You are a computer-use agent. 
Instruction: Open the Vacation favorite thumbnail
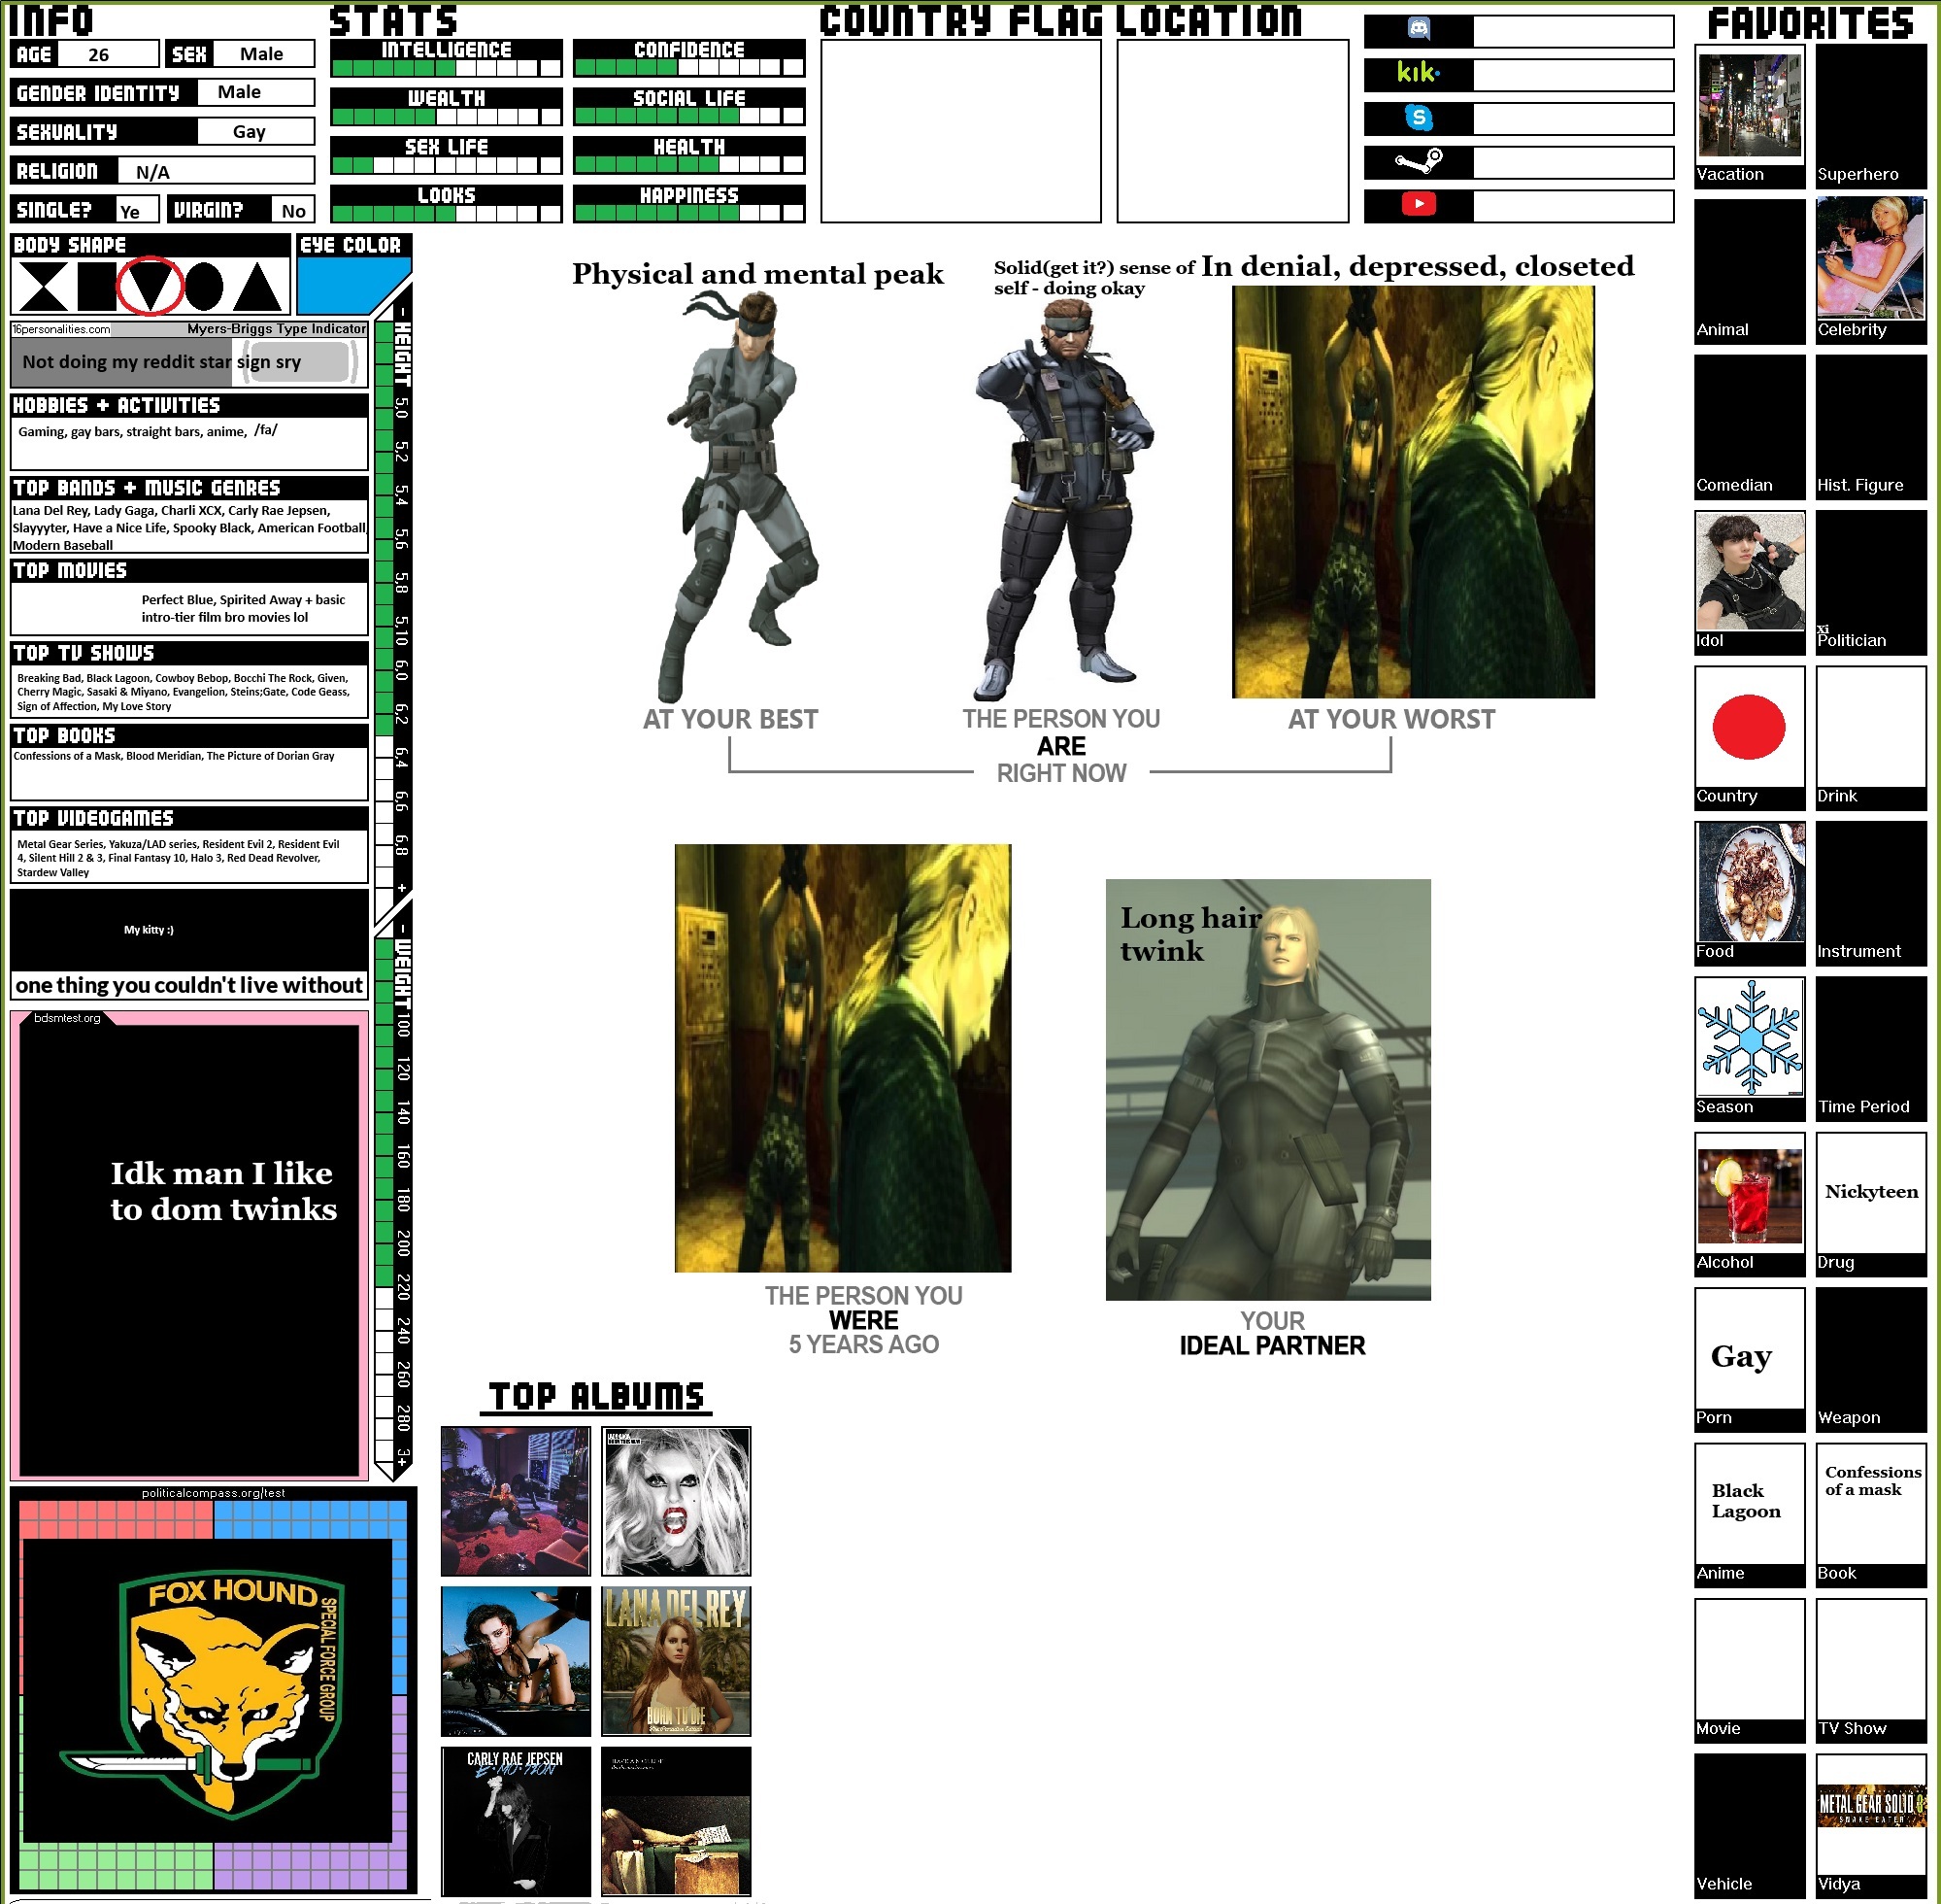(x=1748, y=105)
